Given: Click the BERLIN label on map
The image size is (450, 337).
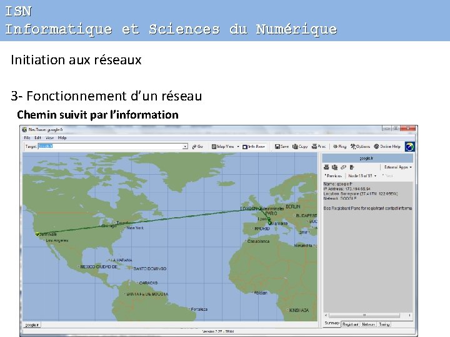Looking at the screenshot, I should point(293,207).
